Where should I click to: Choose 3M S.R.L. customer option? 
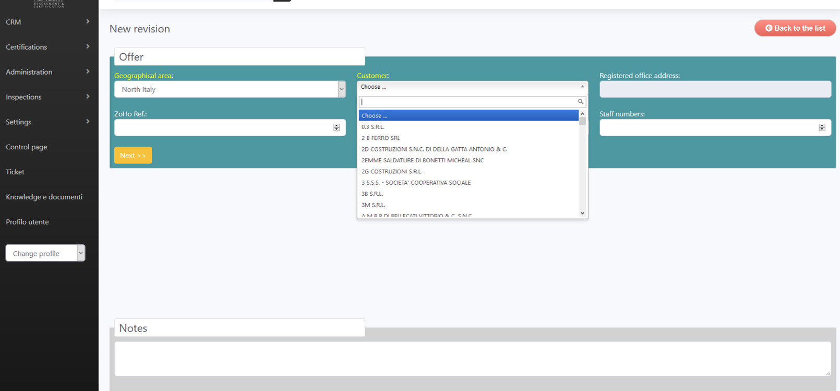[x=374, y=205]
